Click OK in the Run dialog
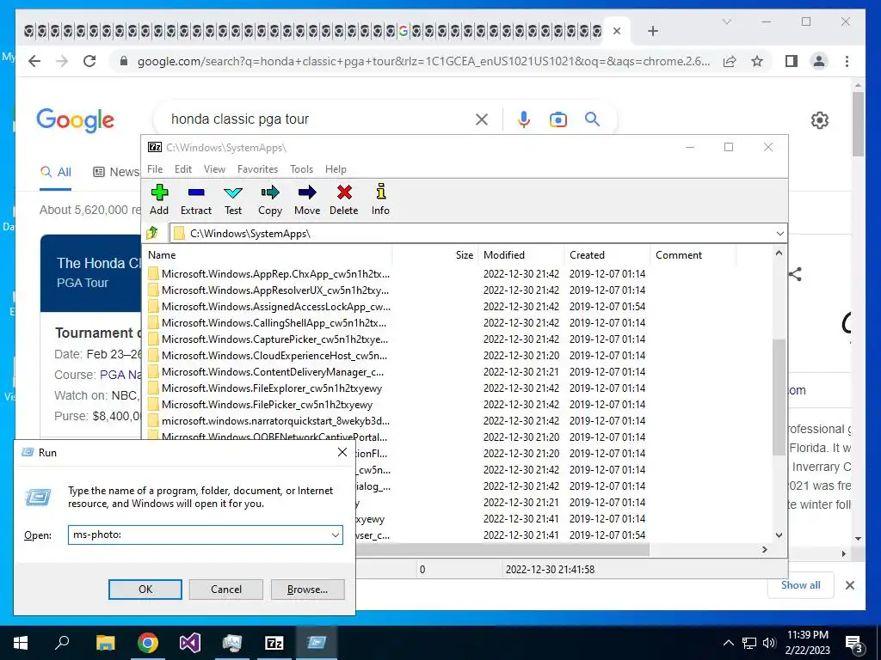This screenshot has width=881, height=660. [x=145, y=590]
